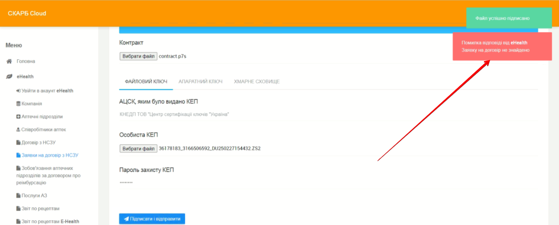Click the document icon beside Договір з НСЗУ
Screen dimensions: 559x225
click(18, 143)
